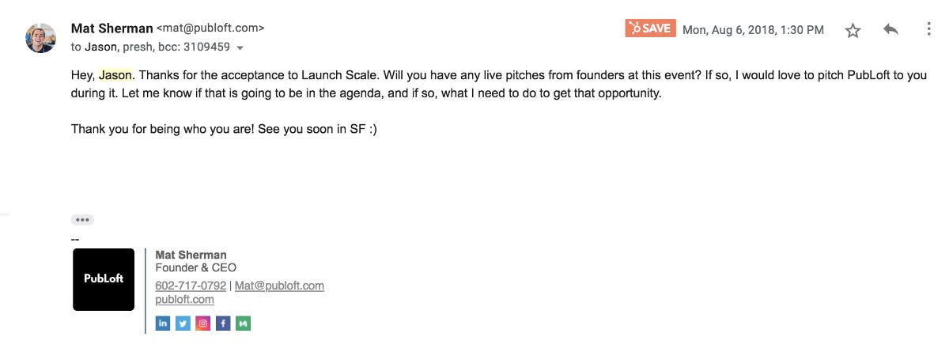
Task: Show trimmed content ellipsis
Action: (x=82, y=220)
